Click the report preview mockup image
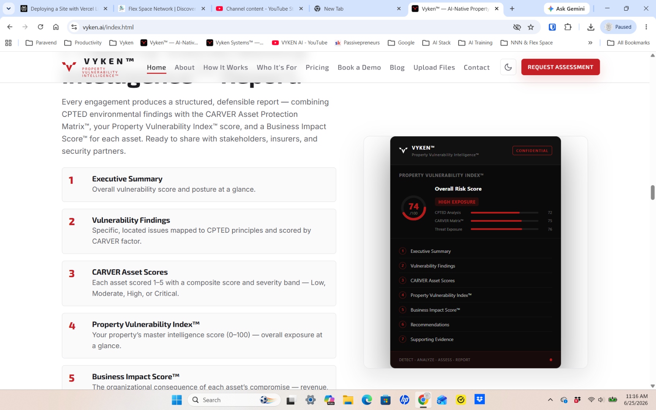656x410 pixels. 475,252
